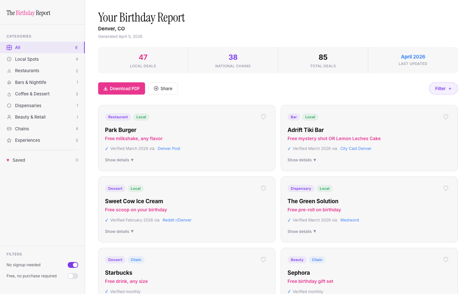The image size is (471, 294).
Task: Click the Bars & Nightlife icon
Action: tap(9, 82)
